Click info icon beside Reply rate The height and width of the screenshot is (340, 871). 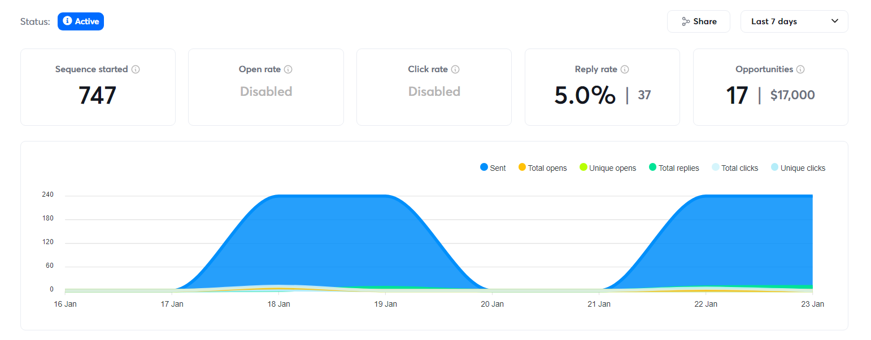(x=625, y=69)
